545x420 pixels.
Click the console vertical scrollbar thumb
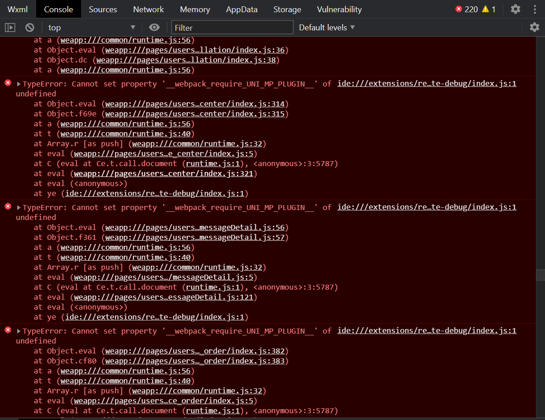coord(540,275)
